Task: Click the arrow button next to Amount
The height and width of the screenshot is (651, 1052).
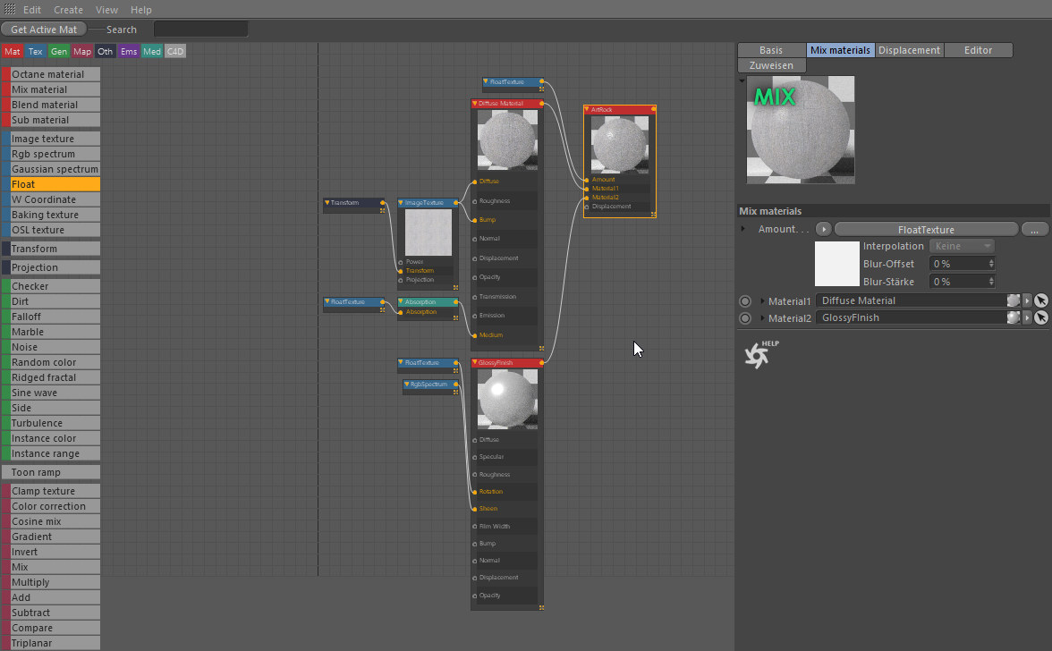Action: coord(823,229)
